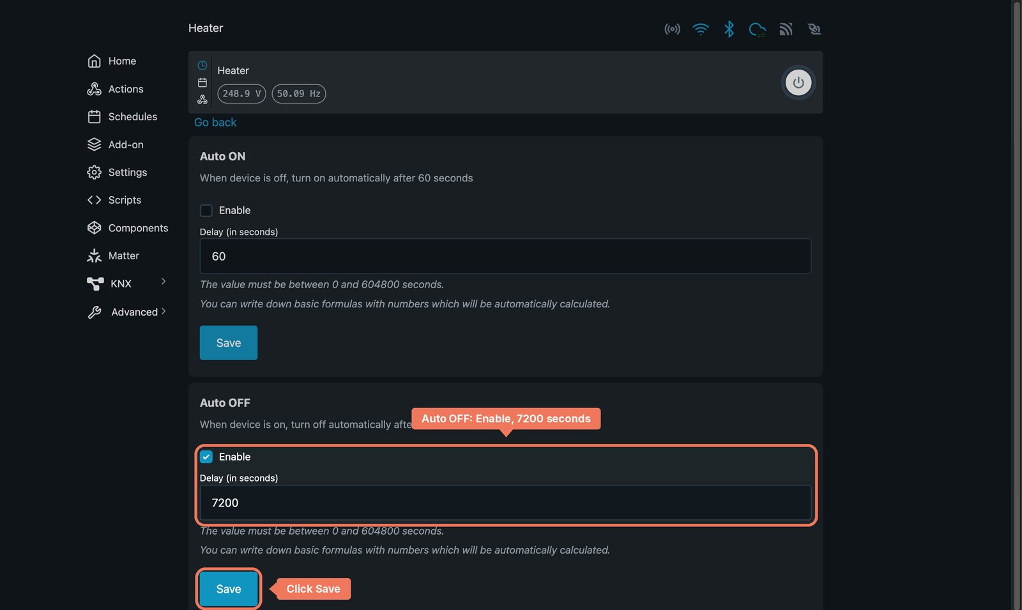This screenshot has width=1022, height=610.
Task: Uncheck the Auto OFF Enable checkbox
Action: [x=206, y=457]
